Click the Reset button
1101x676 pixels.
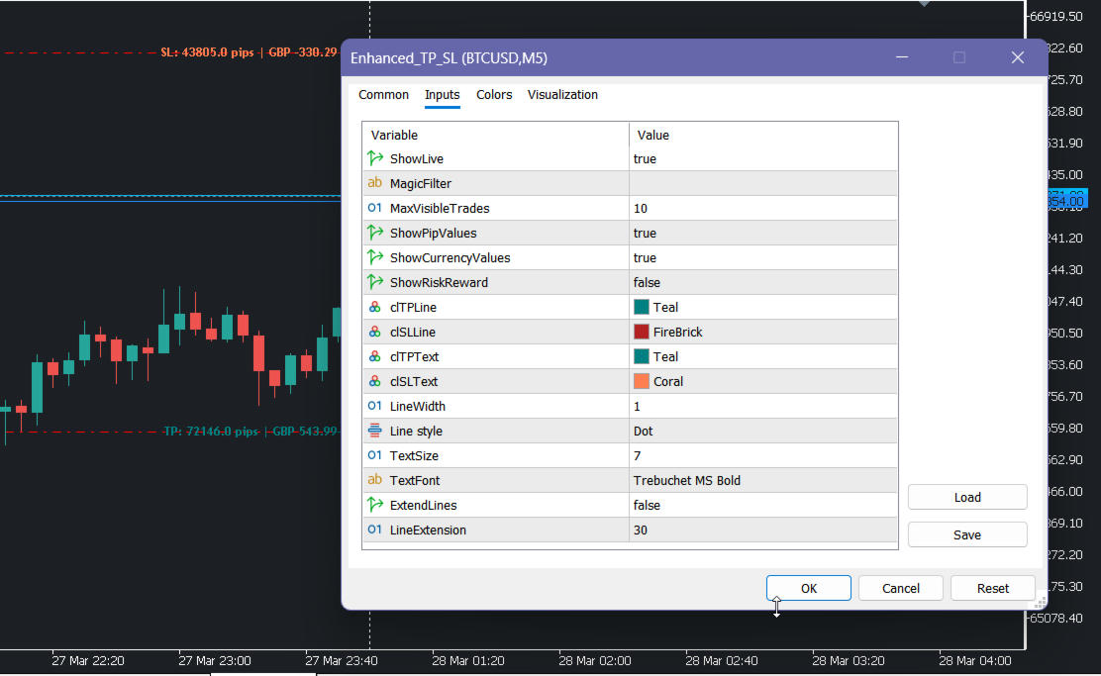point(992,588)
